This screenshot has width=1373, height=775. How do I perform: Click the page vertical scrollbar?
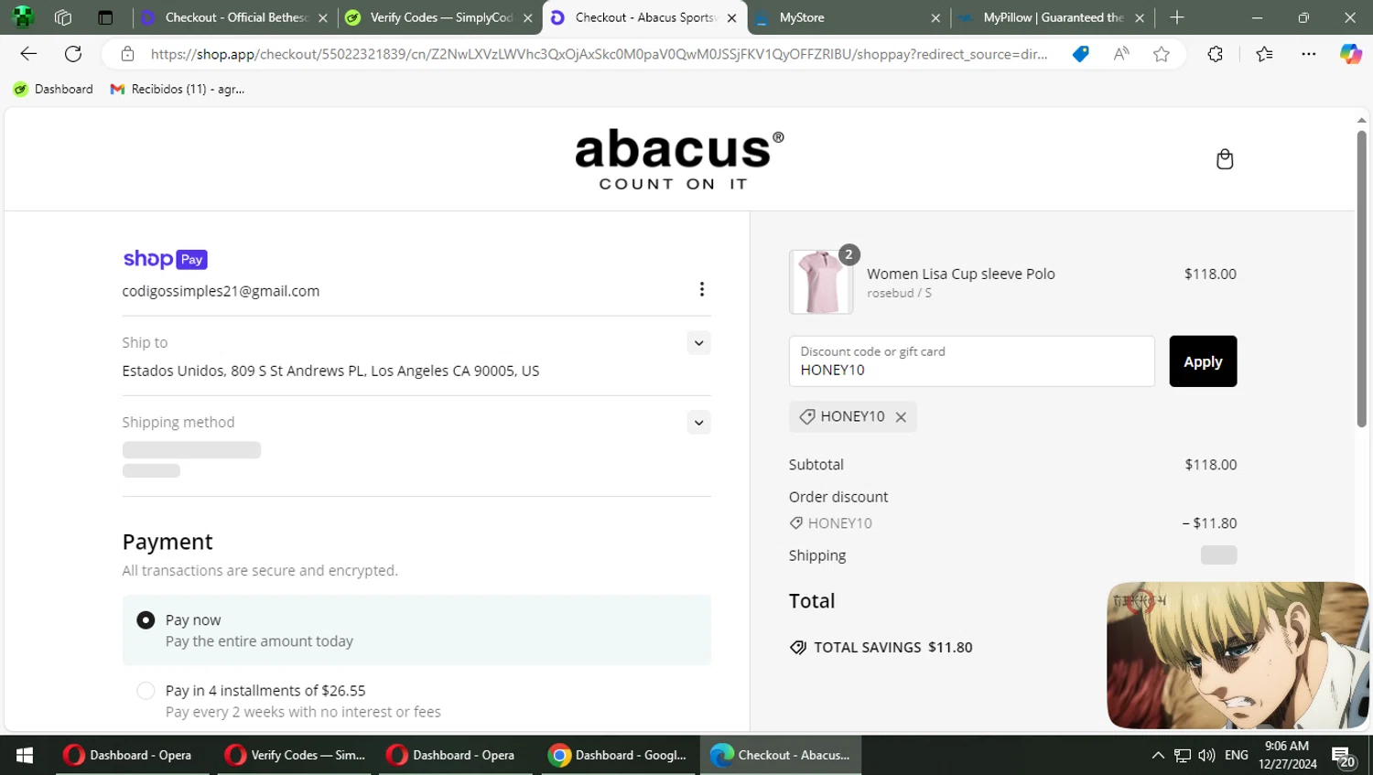[x=1361, y=279]
